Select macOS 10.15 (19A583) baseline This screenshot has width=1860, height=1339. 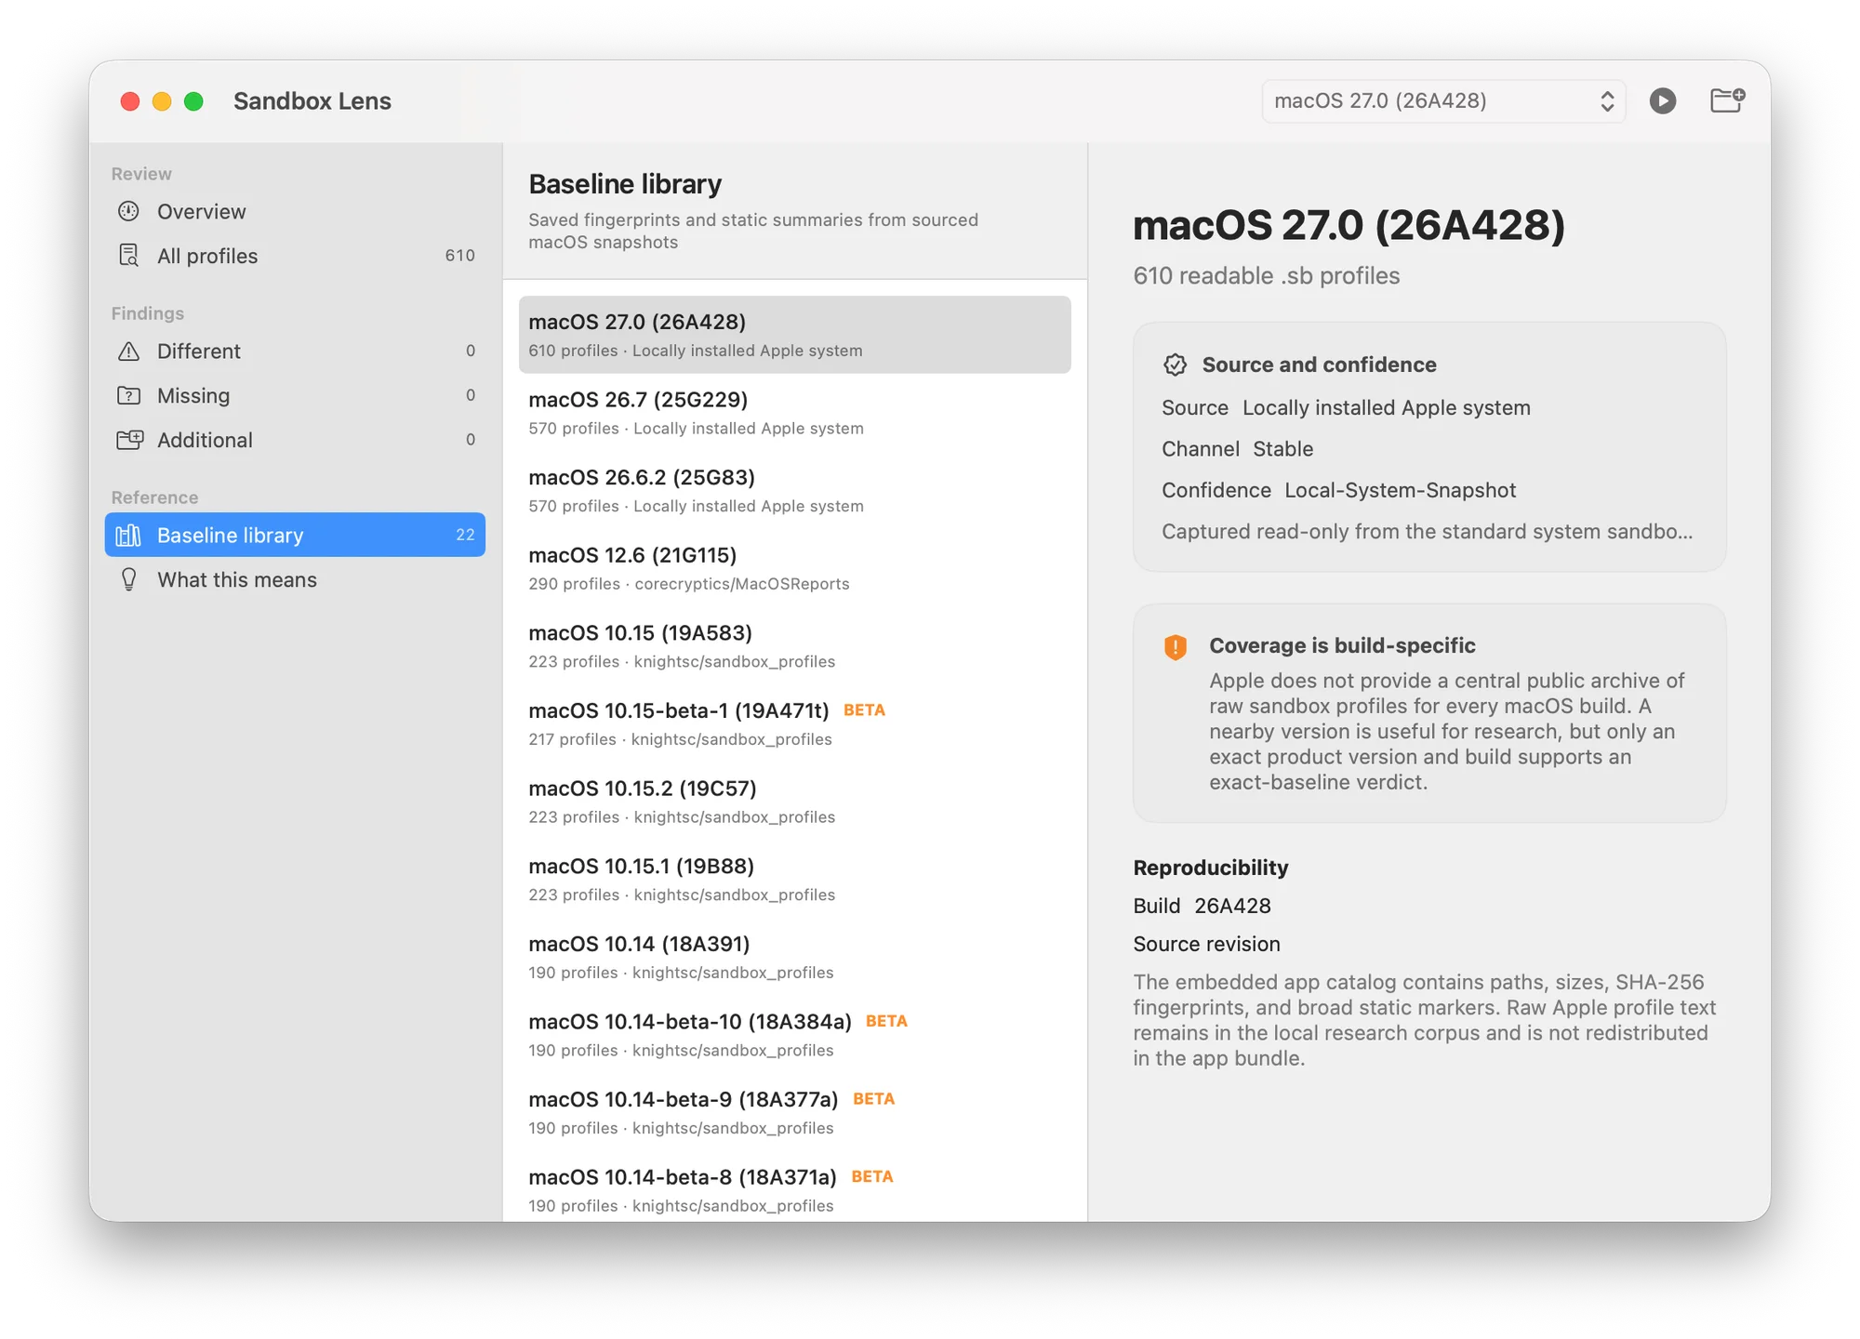coord(794,646)
